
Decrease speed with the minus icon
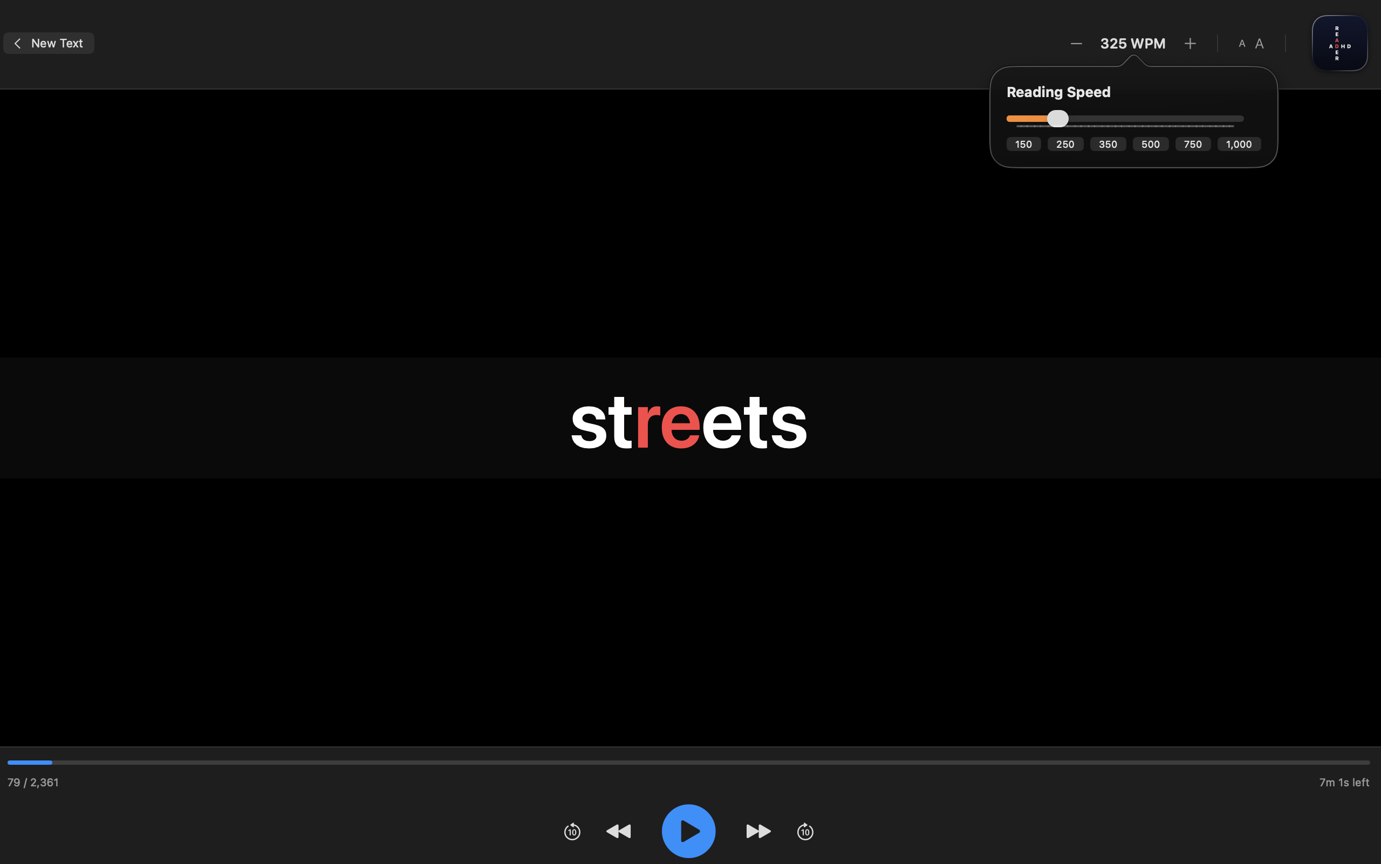point(1076,44)
